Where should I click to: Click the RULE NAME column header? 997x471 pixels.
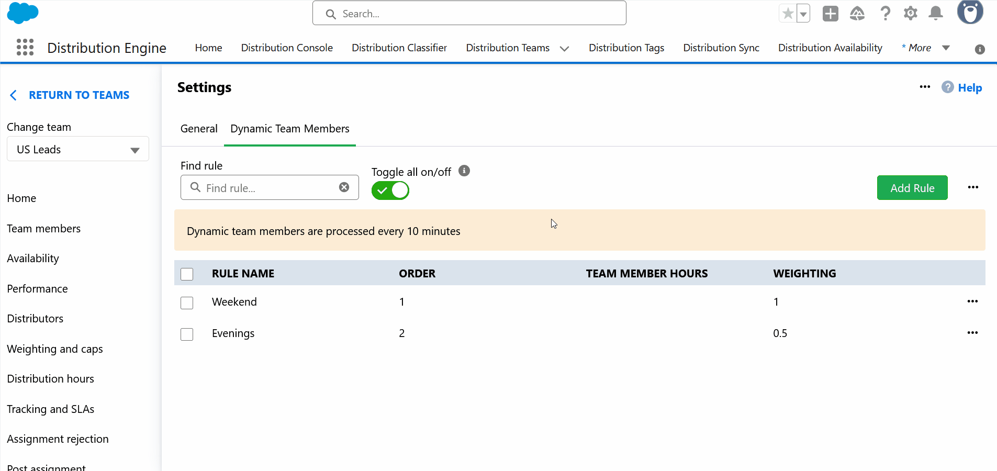coord(243,274)
